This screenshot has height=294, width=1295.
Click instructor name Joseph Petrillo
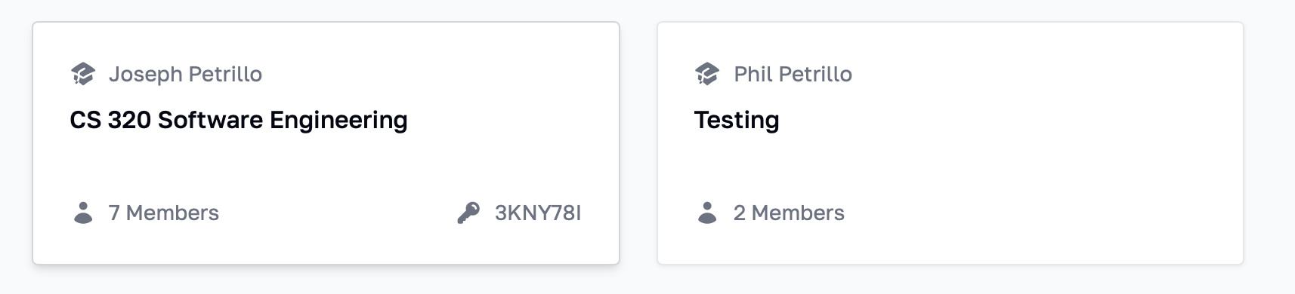tap(185, 74)
